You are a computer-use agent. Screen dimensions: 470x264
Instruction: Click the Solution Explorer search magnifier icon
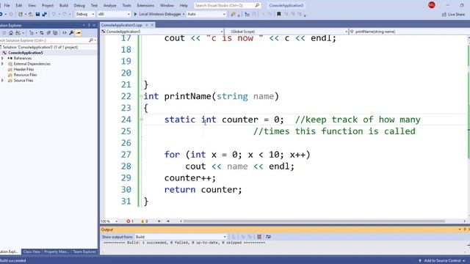coord(91,40)
